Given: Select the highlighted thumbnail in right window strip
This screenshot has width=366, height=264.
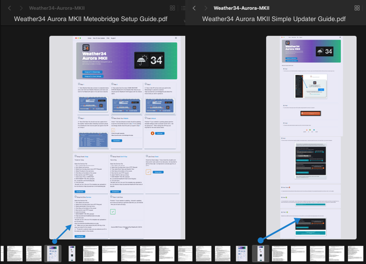Looking at the screenshot, I should point(260,253).
